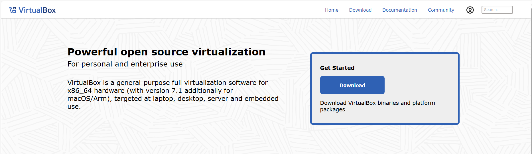532x154 pixels.
Task: Open the Download nav menu item
Action: [x=360, y=10]
